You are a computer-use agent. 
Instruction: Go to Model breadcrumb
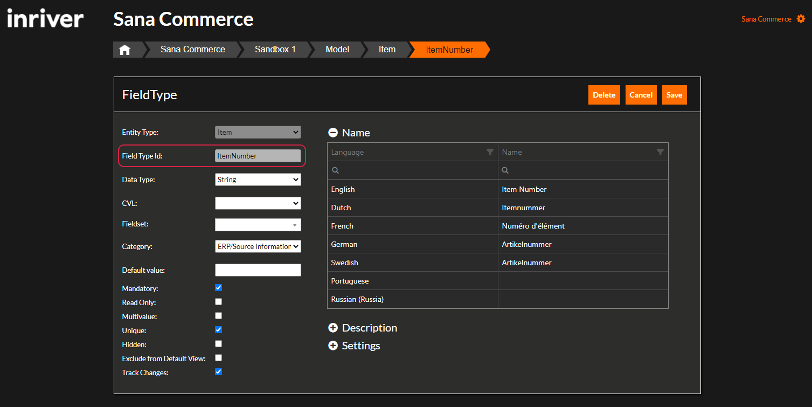pyautogui.click(x=337, y=50)
